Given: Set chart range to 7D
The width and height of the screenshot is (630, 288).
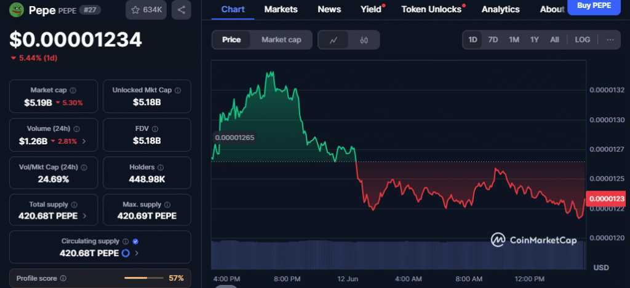Looking at the screenshot, I should (493, 40).
